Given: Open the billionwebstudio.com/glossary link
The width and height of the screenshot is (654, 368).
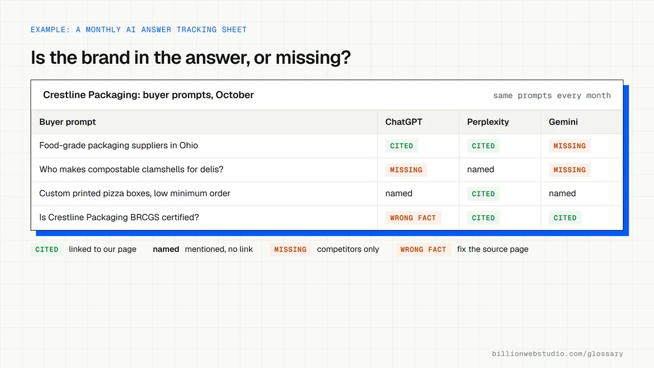Looking at the screenshot, I should point(558,354).
